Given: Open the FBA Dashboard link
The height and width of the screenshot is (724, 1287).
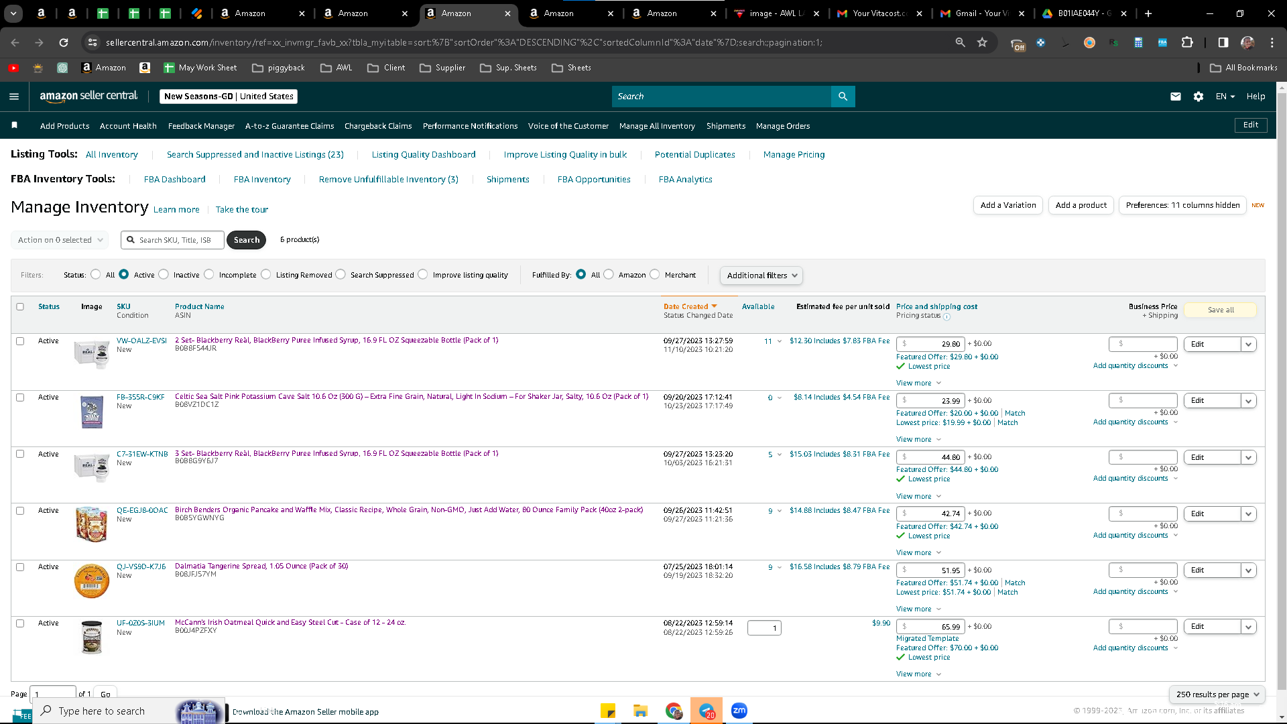Looking at the screenshot, I should tap(175, 180).
